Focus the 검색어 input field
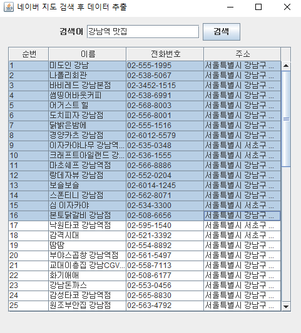Image resolution: width=301 pixels, height=333 pixels. [x=143, y=32]
